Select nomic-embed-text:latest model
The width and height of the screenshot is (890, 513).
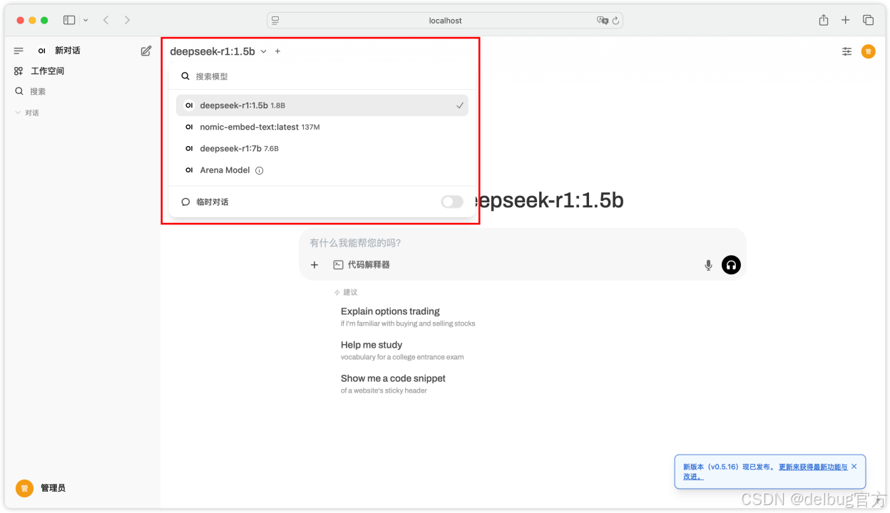tap(322, 127)
